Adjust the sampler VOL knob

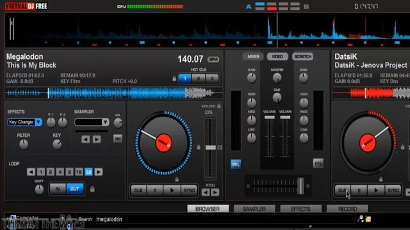tap(118, 123)
